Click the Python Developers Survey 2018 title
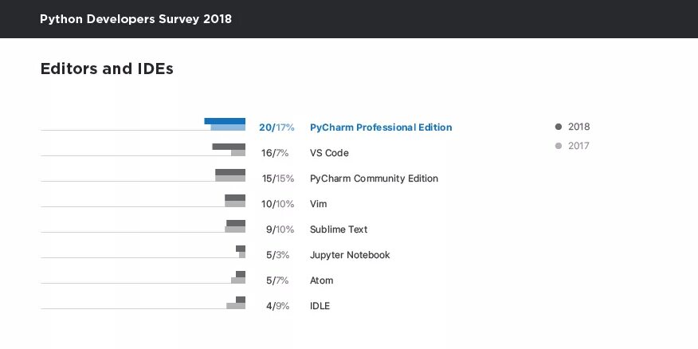 tap(135, 19)
